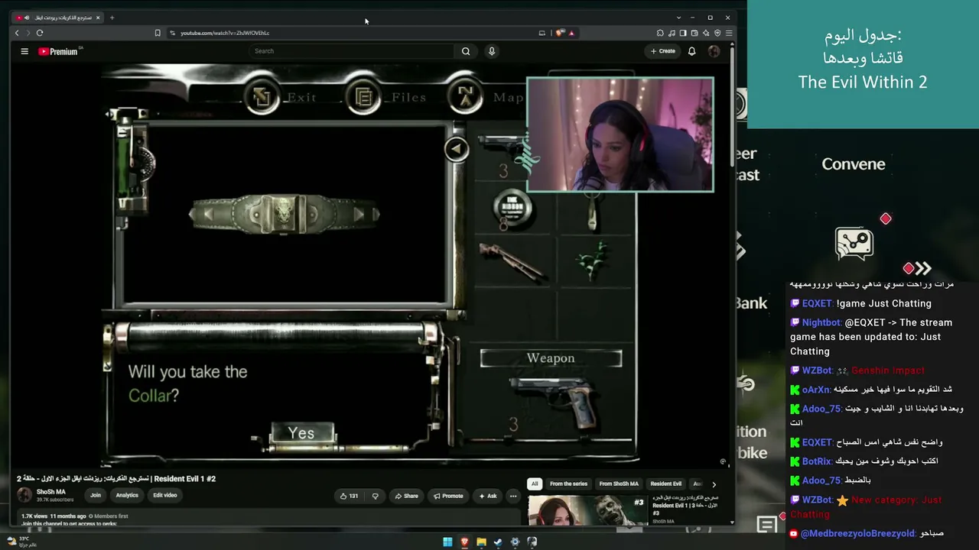The height and width of the screenshot is (550, 979).
Task: Go to YouTube Premium home logo
Action: point(59,51)
